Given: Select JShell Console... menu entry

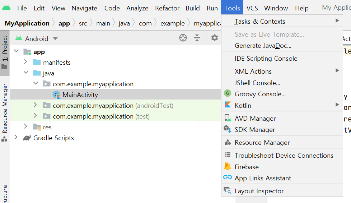Looking at the screenshot, I should [282, 83].
